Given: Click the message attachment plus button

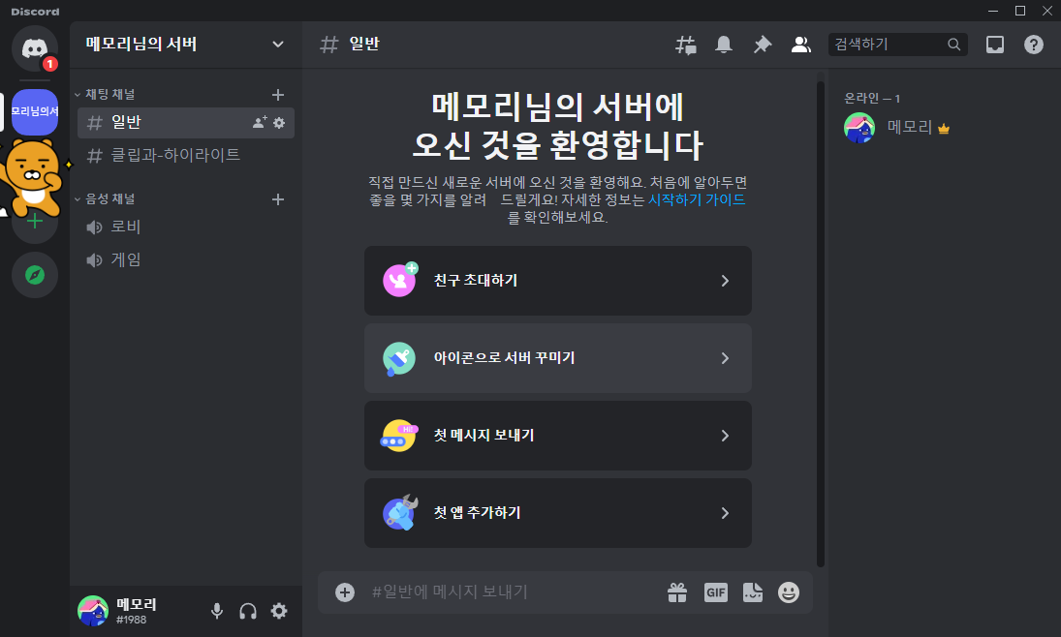Looking at the screenshot, I should 344,592.
